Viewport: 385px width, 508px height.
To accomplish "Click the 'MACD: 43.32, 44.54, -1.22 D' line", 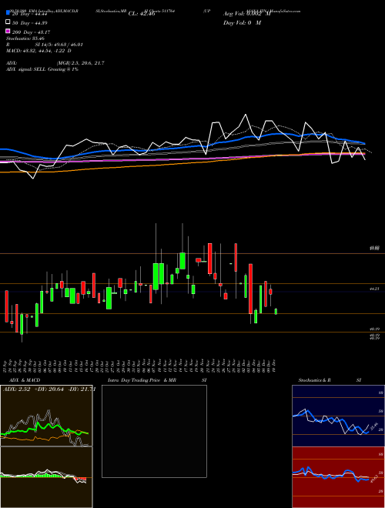I will click(39, 51).
